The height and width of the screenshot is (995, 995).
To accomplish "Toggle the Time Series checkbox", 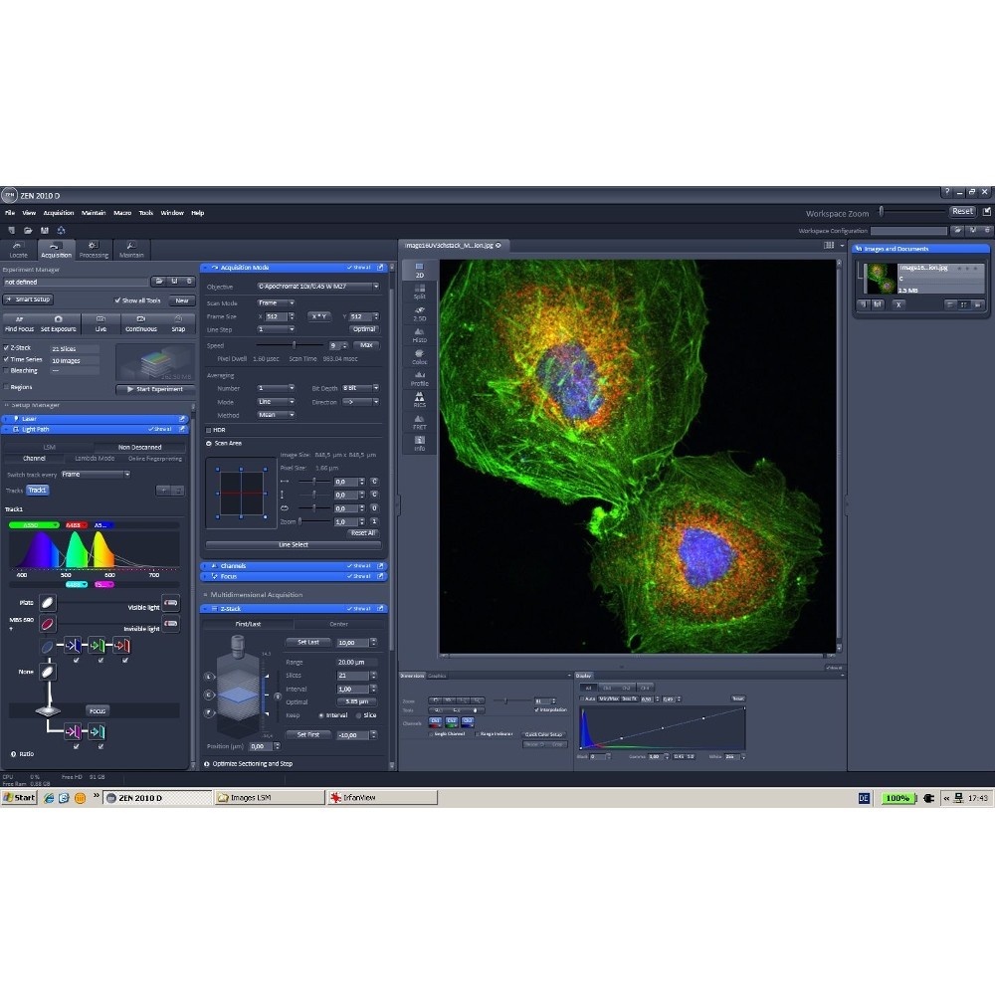I will (6, 359).
